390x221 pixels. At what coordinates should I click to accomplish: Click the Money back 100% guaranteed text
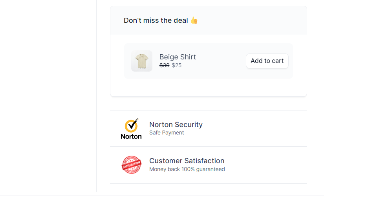coord(187,169)
